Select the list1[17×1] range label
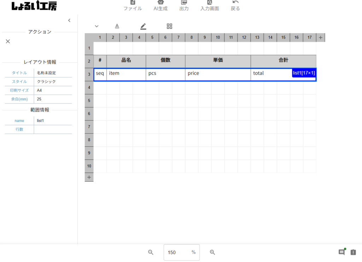362x262 pixels. tap(304, 73)
